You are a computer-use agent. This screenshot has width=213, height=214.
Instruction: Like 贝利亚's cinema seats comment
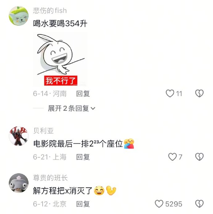click(x=173, y=157)
